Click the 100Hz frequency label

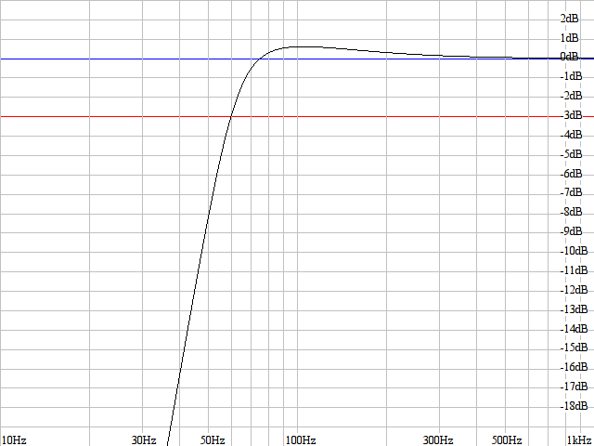301,440
